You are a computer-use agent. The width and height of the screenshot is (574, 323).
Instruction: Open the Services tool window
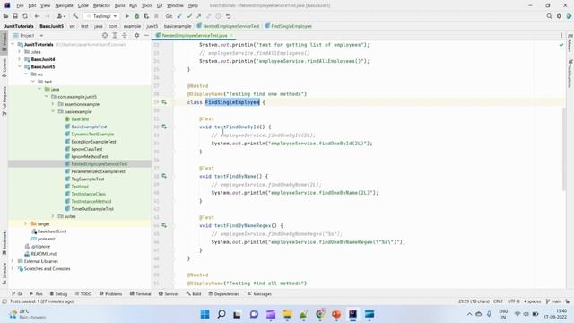point(169,293)
